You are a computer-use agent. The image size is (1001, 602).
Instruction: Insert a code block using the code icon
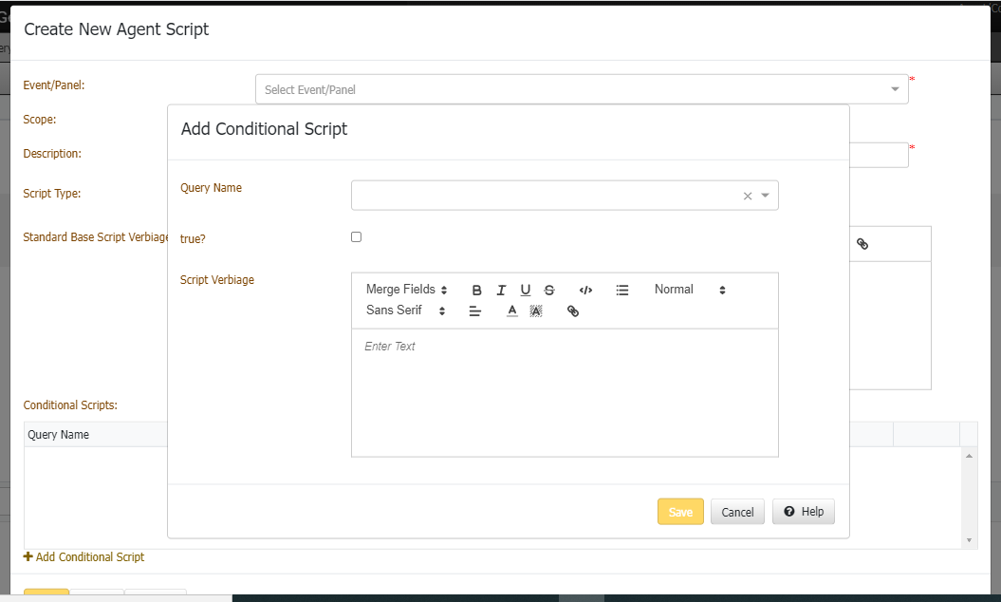(x=585, y=291)
